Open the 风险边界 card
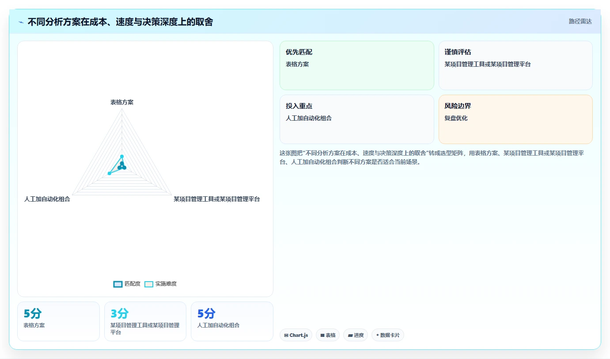 (515, 119)
